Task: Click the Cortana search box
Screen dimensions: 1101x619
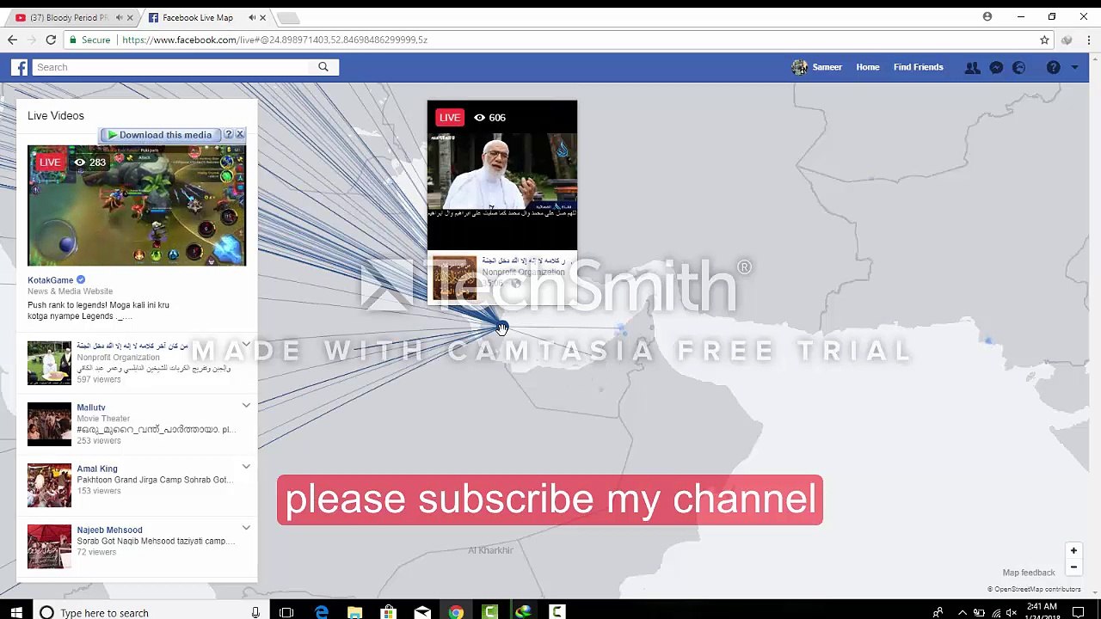Action: click(x=138, y=612)
